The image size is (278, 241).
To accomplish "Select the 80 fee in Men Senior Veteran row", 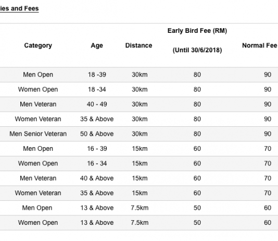I will point(197,134).
